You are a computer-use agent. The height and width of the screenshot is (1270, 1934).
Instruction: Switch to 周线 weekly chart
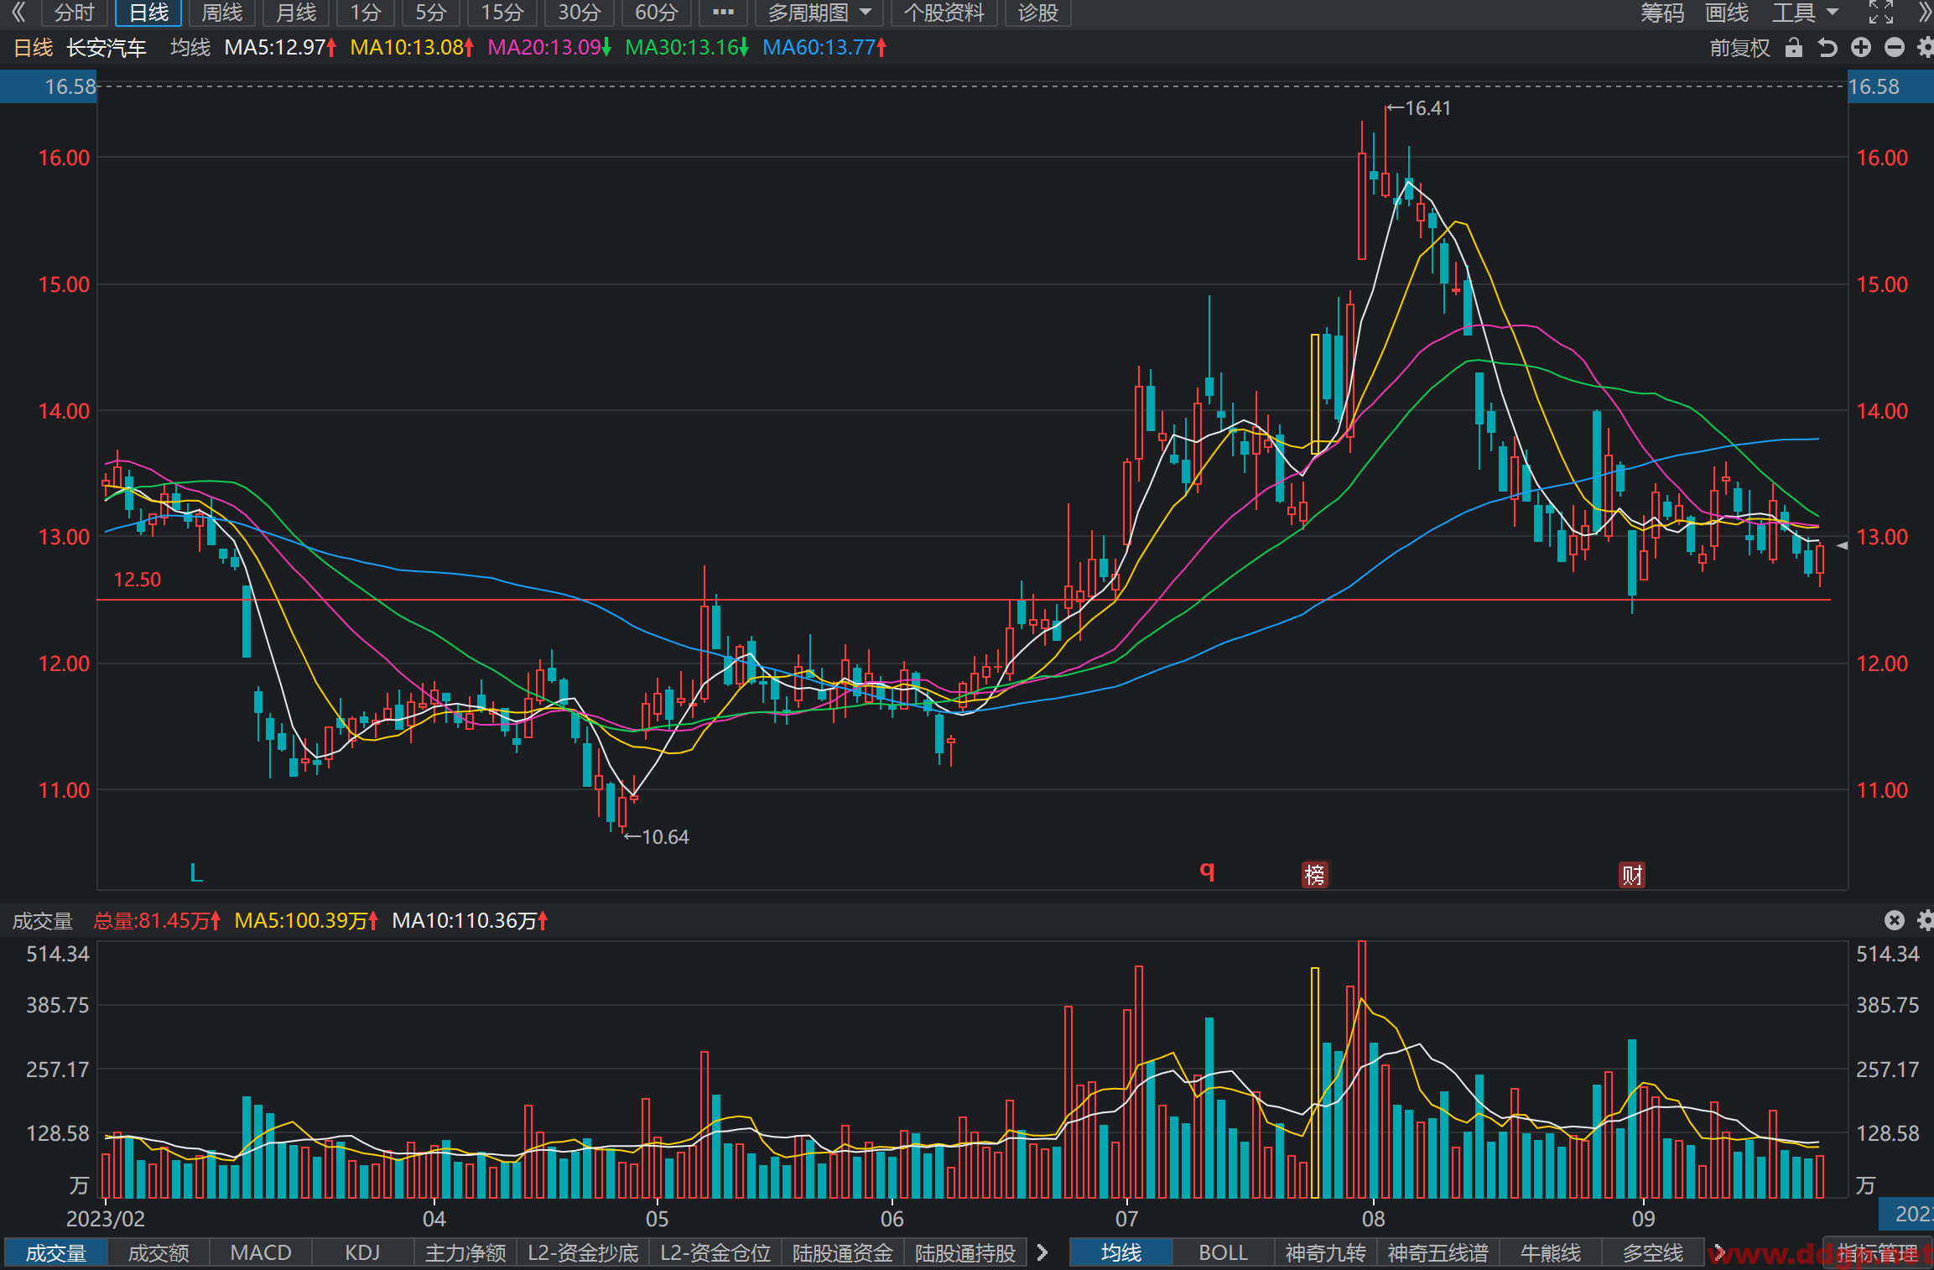pos(222,13)
